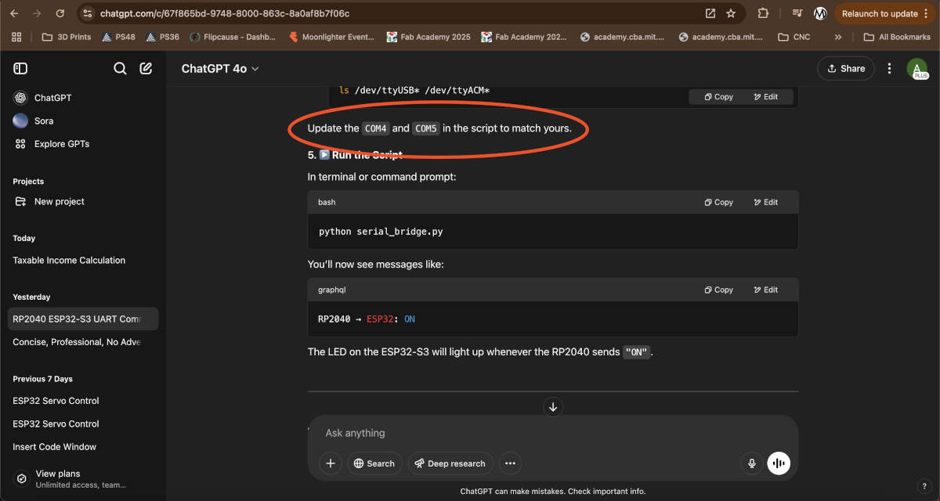Open the media control icon in toolbar
Screen dimensions: 940x501
(797, 13)
